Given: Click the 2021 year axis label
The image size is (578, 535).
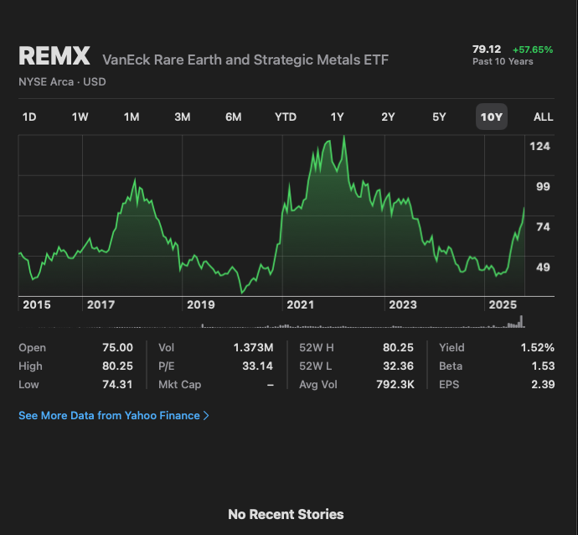Looking at the screenshot, I should tap(300, 304).
